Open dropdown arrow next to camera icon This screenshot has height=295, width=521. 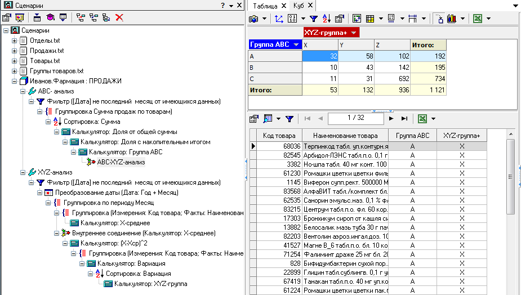coord(265,19)
